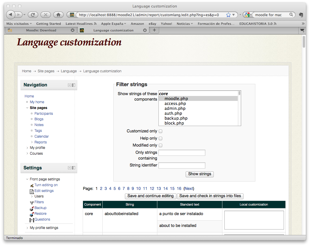The width and height of the screenshot is (310, 246).
Task: Check the Help only checkbox
Action: coord(160,138)
